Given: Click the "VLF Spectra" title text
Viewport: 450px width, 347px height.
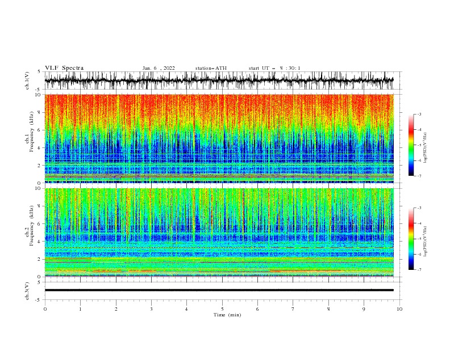Looking at the screenshot, I should [x=64, y=68].
